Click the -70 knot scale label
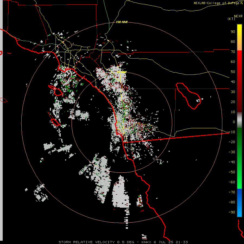The width and height of the screenshot is (244, 244). click(x=232, y=192)
